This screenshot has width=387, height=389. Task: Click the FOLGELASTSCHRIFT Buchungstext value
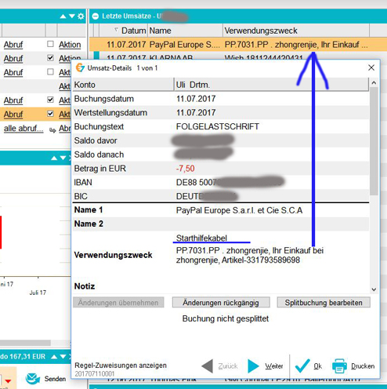pyautogui.click(x=218, y=126)
